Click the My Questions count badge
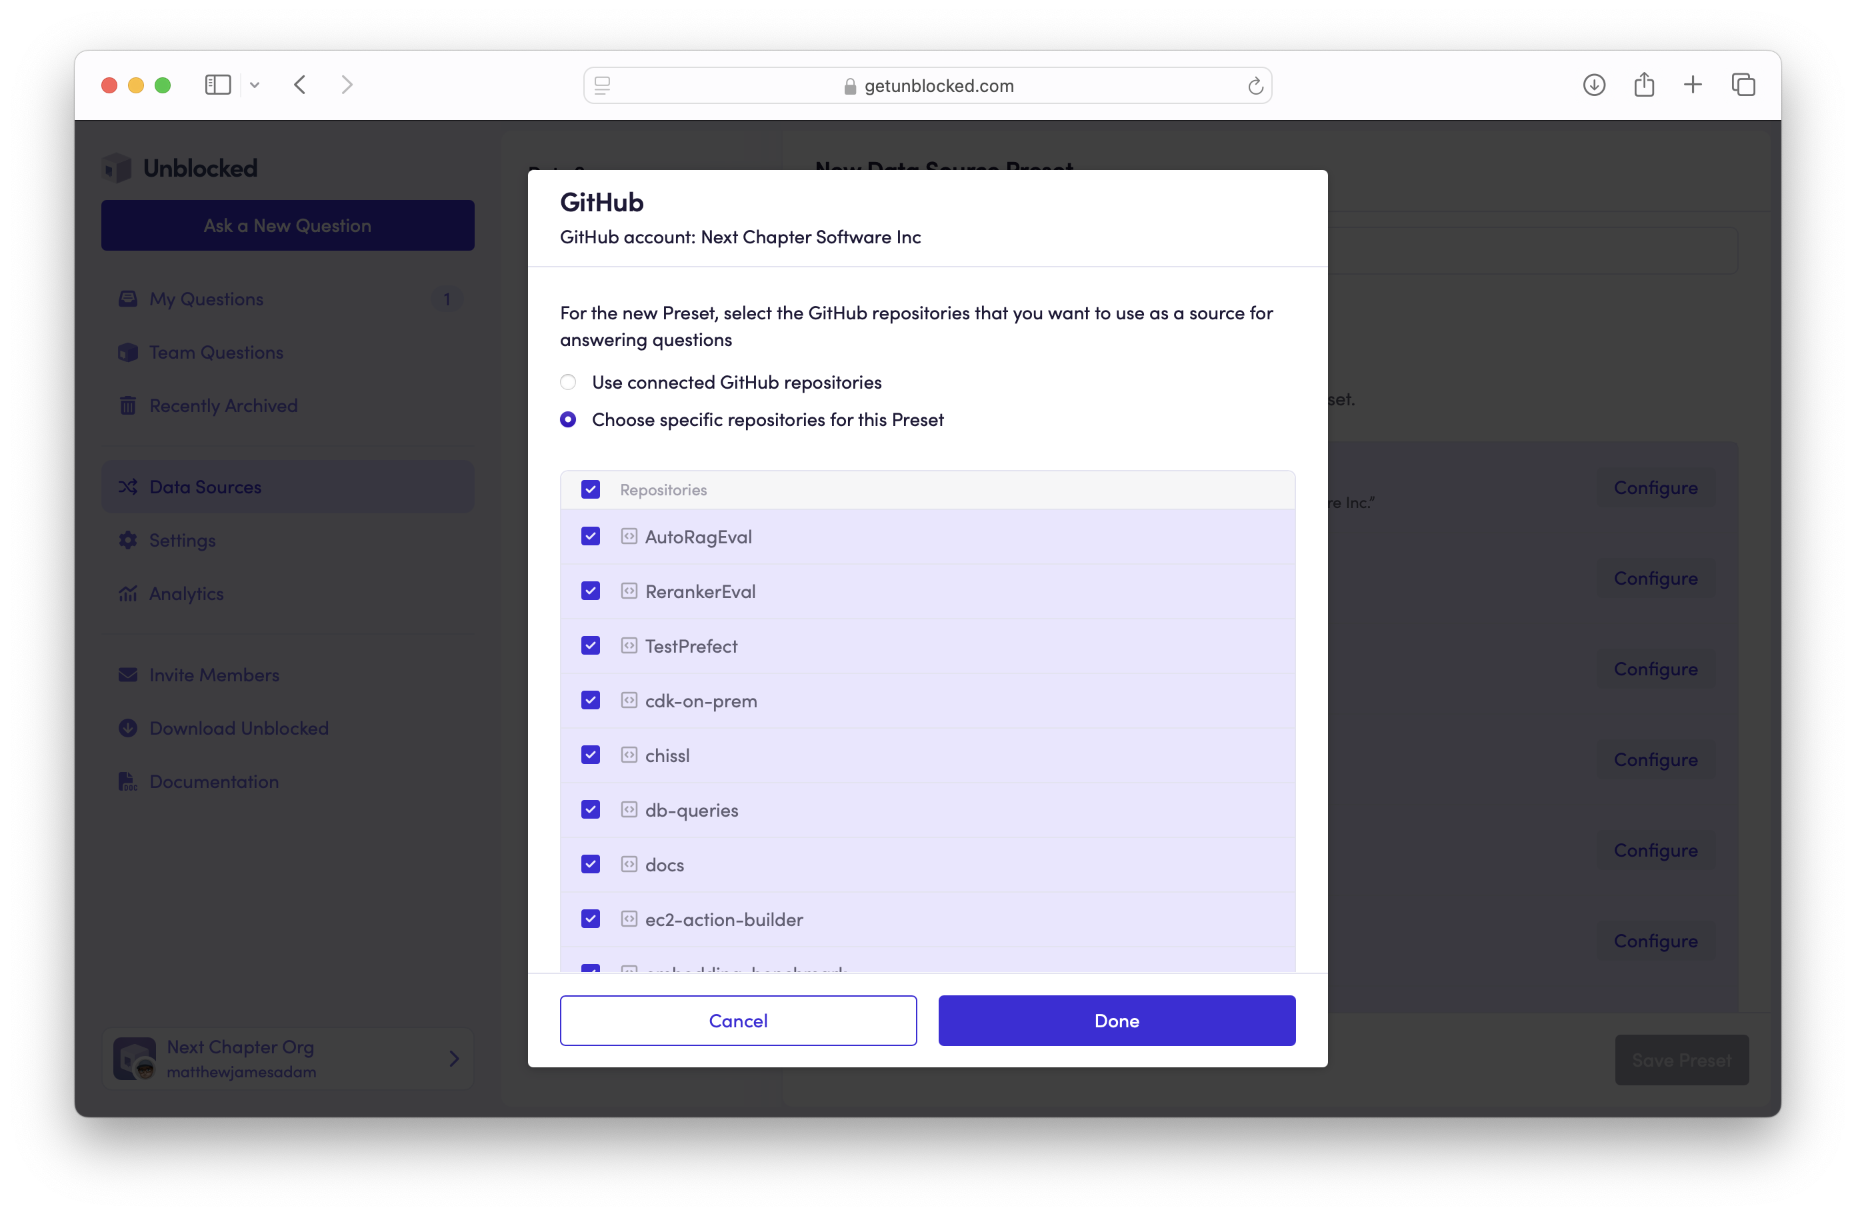This screenshot has height=1216, width=1856. click(447, 299)
